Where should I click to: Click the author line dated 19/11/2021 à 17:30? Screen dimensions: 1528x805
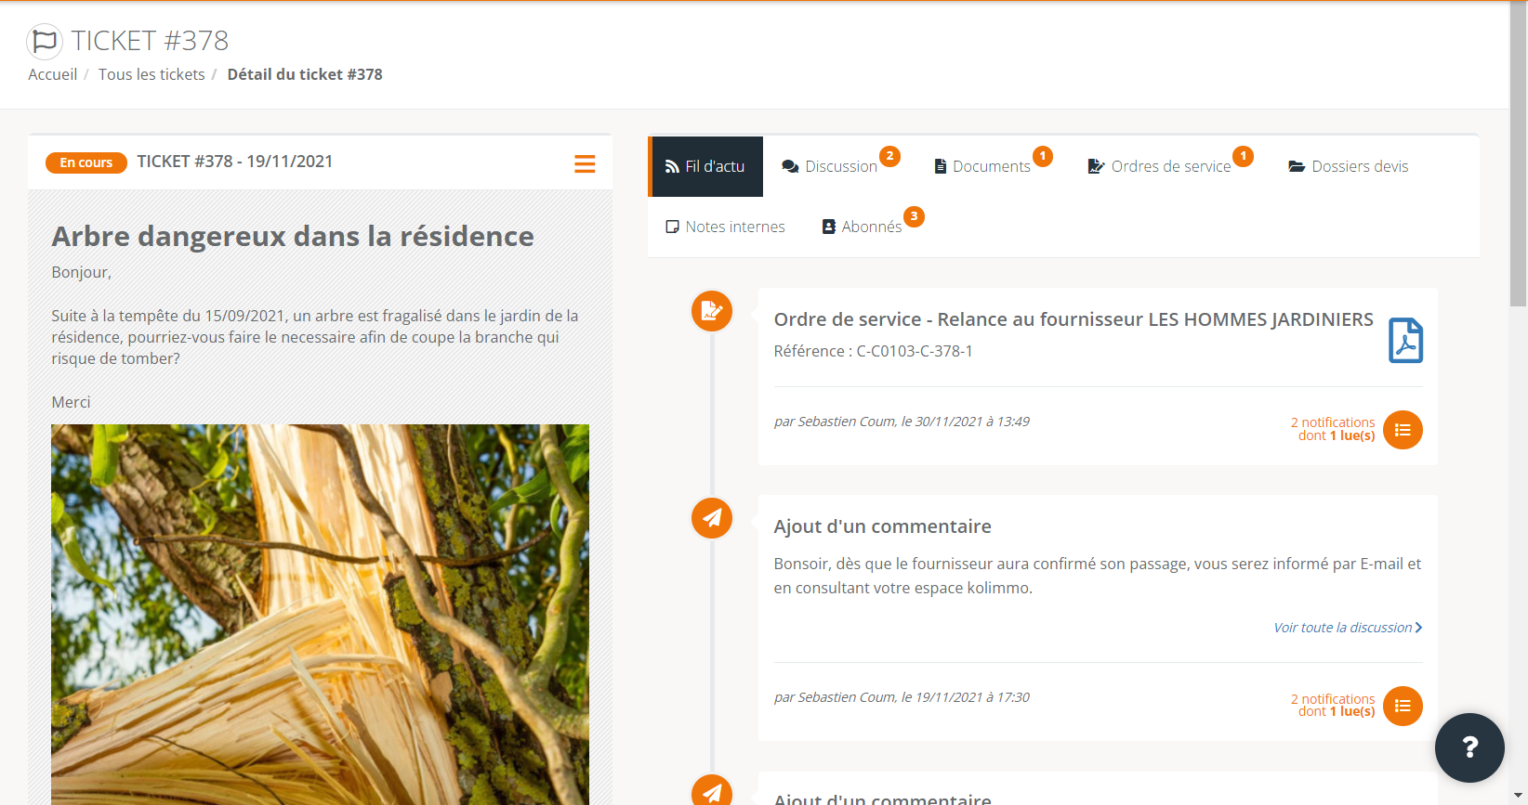click(902, 697)
